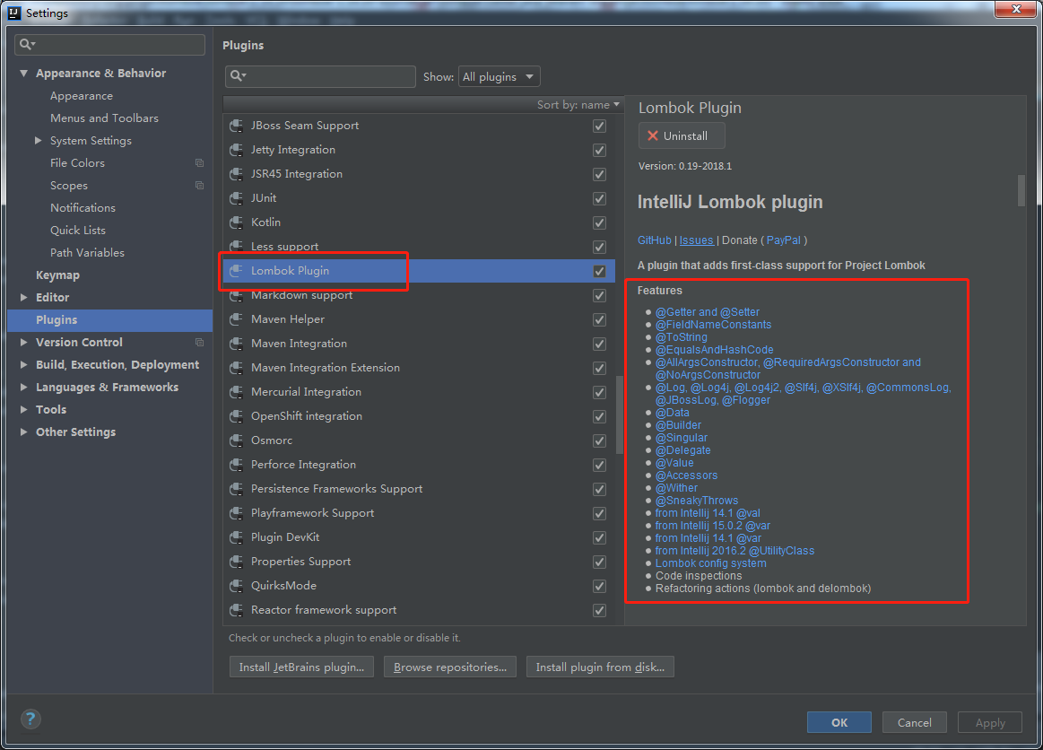Disable the Maven Helper checkbox

(599, 319)
